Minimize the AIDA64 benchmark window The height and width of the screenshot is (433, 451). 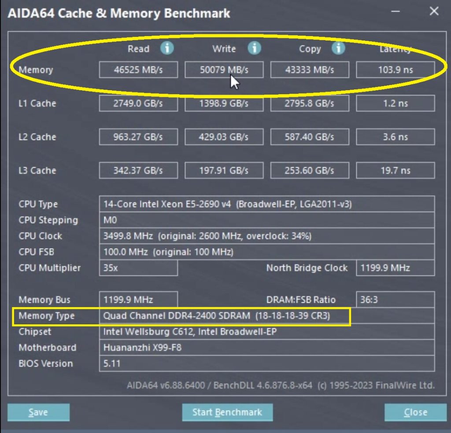pos(396,11)
